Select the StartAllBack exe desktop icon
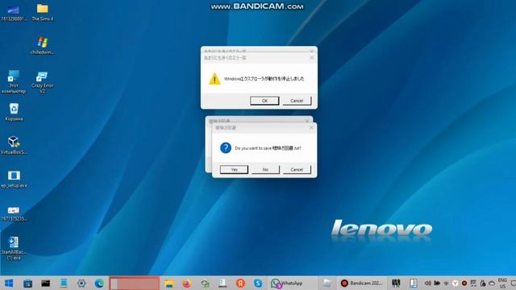The image size is (516, 290). click(x=14, y=248)
